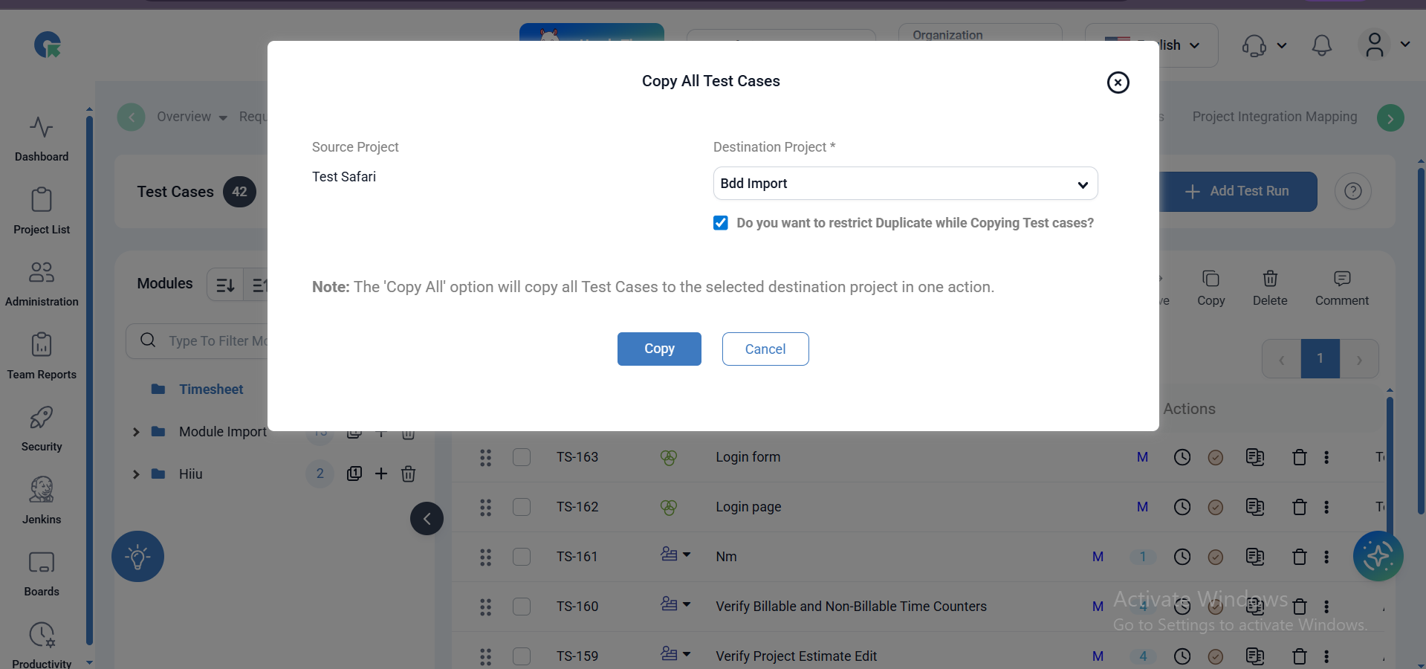
Task: Click the notification bell icon
Action: (1321, 45)
